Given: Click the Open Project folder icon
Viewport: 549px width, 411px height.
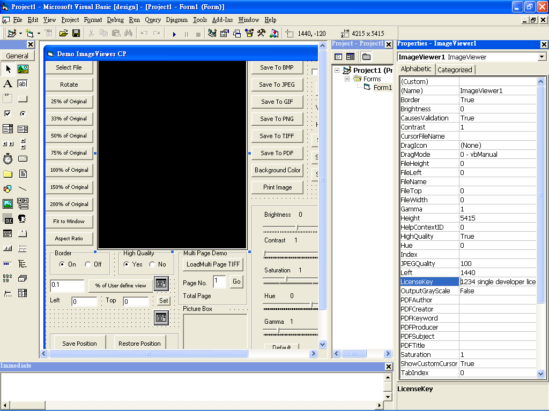Looking at the screenshot, I should pos(63,33).
